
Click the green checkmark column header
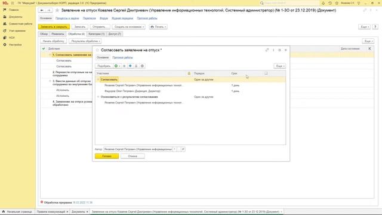[44, 49]
